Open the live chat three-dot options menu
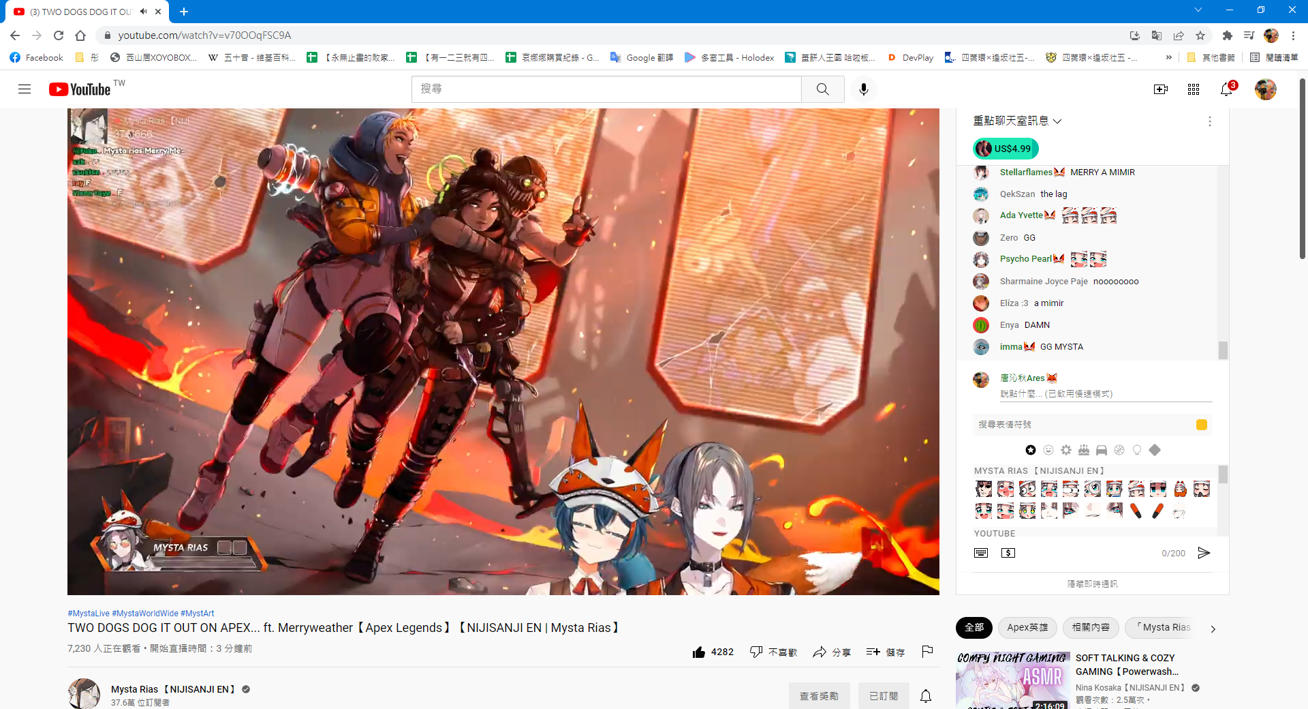Image resolution: width=1308 pixels, height=709 pixels. (1210, 121)
